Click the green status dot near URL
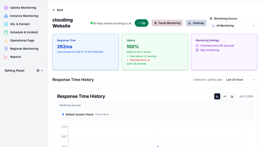The height and width of the screenshot is (147, 262). click(x=92, y=23)
